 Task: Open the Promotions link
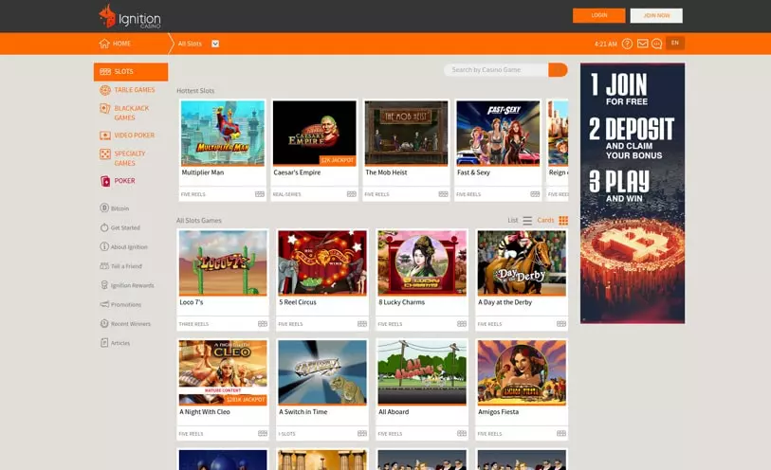tap(126, 304)
